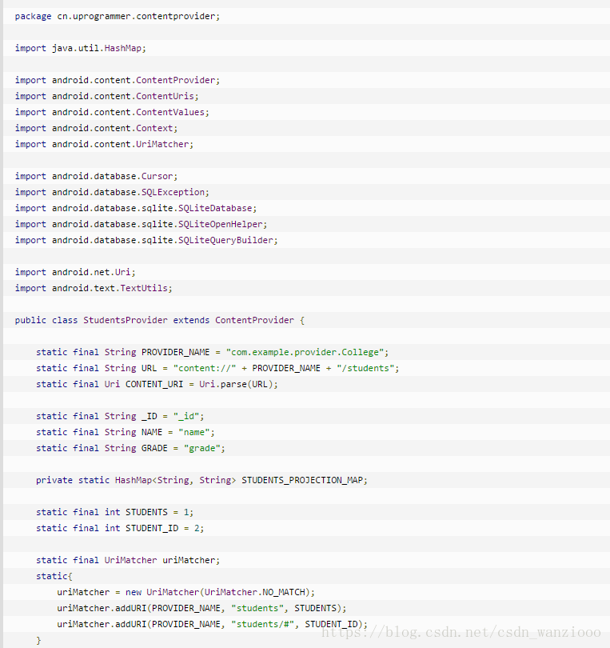This screenshot has width=610, height=648.
Task: Click the android.content.Context import line
Action: click(96, 128)
